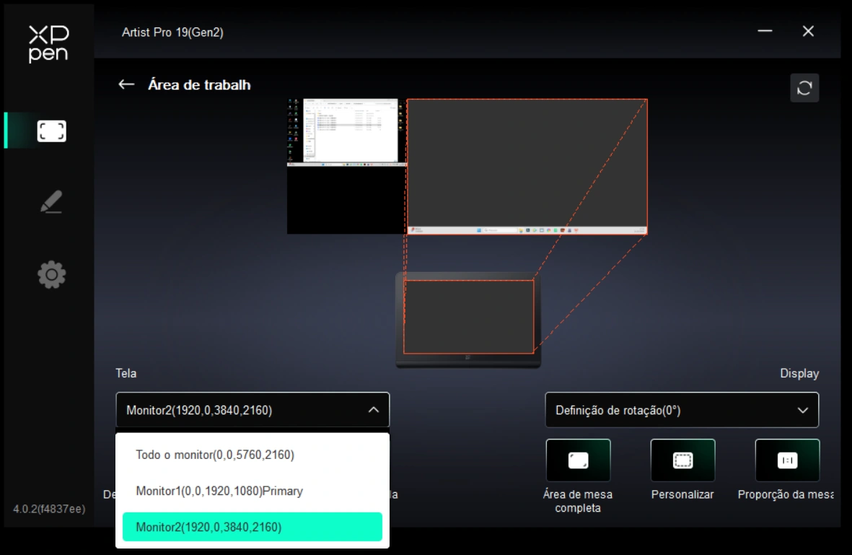This screenshot has height=555, width=852.
Task: Select the Proporção da mesa mode
Action: coord(787,460)
